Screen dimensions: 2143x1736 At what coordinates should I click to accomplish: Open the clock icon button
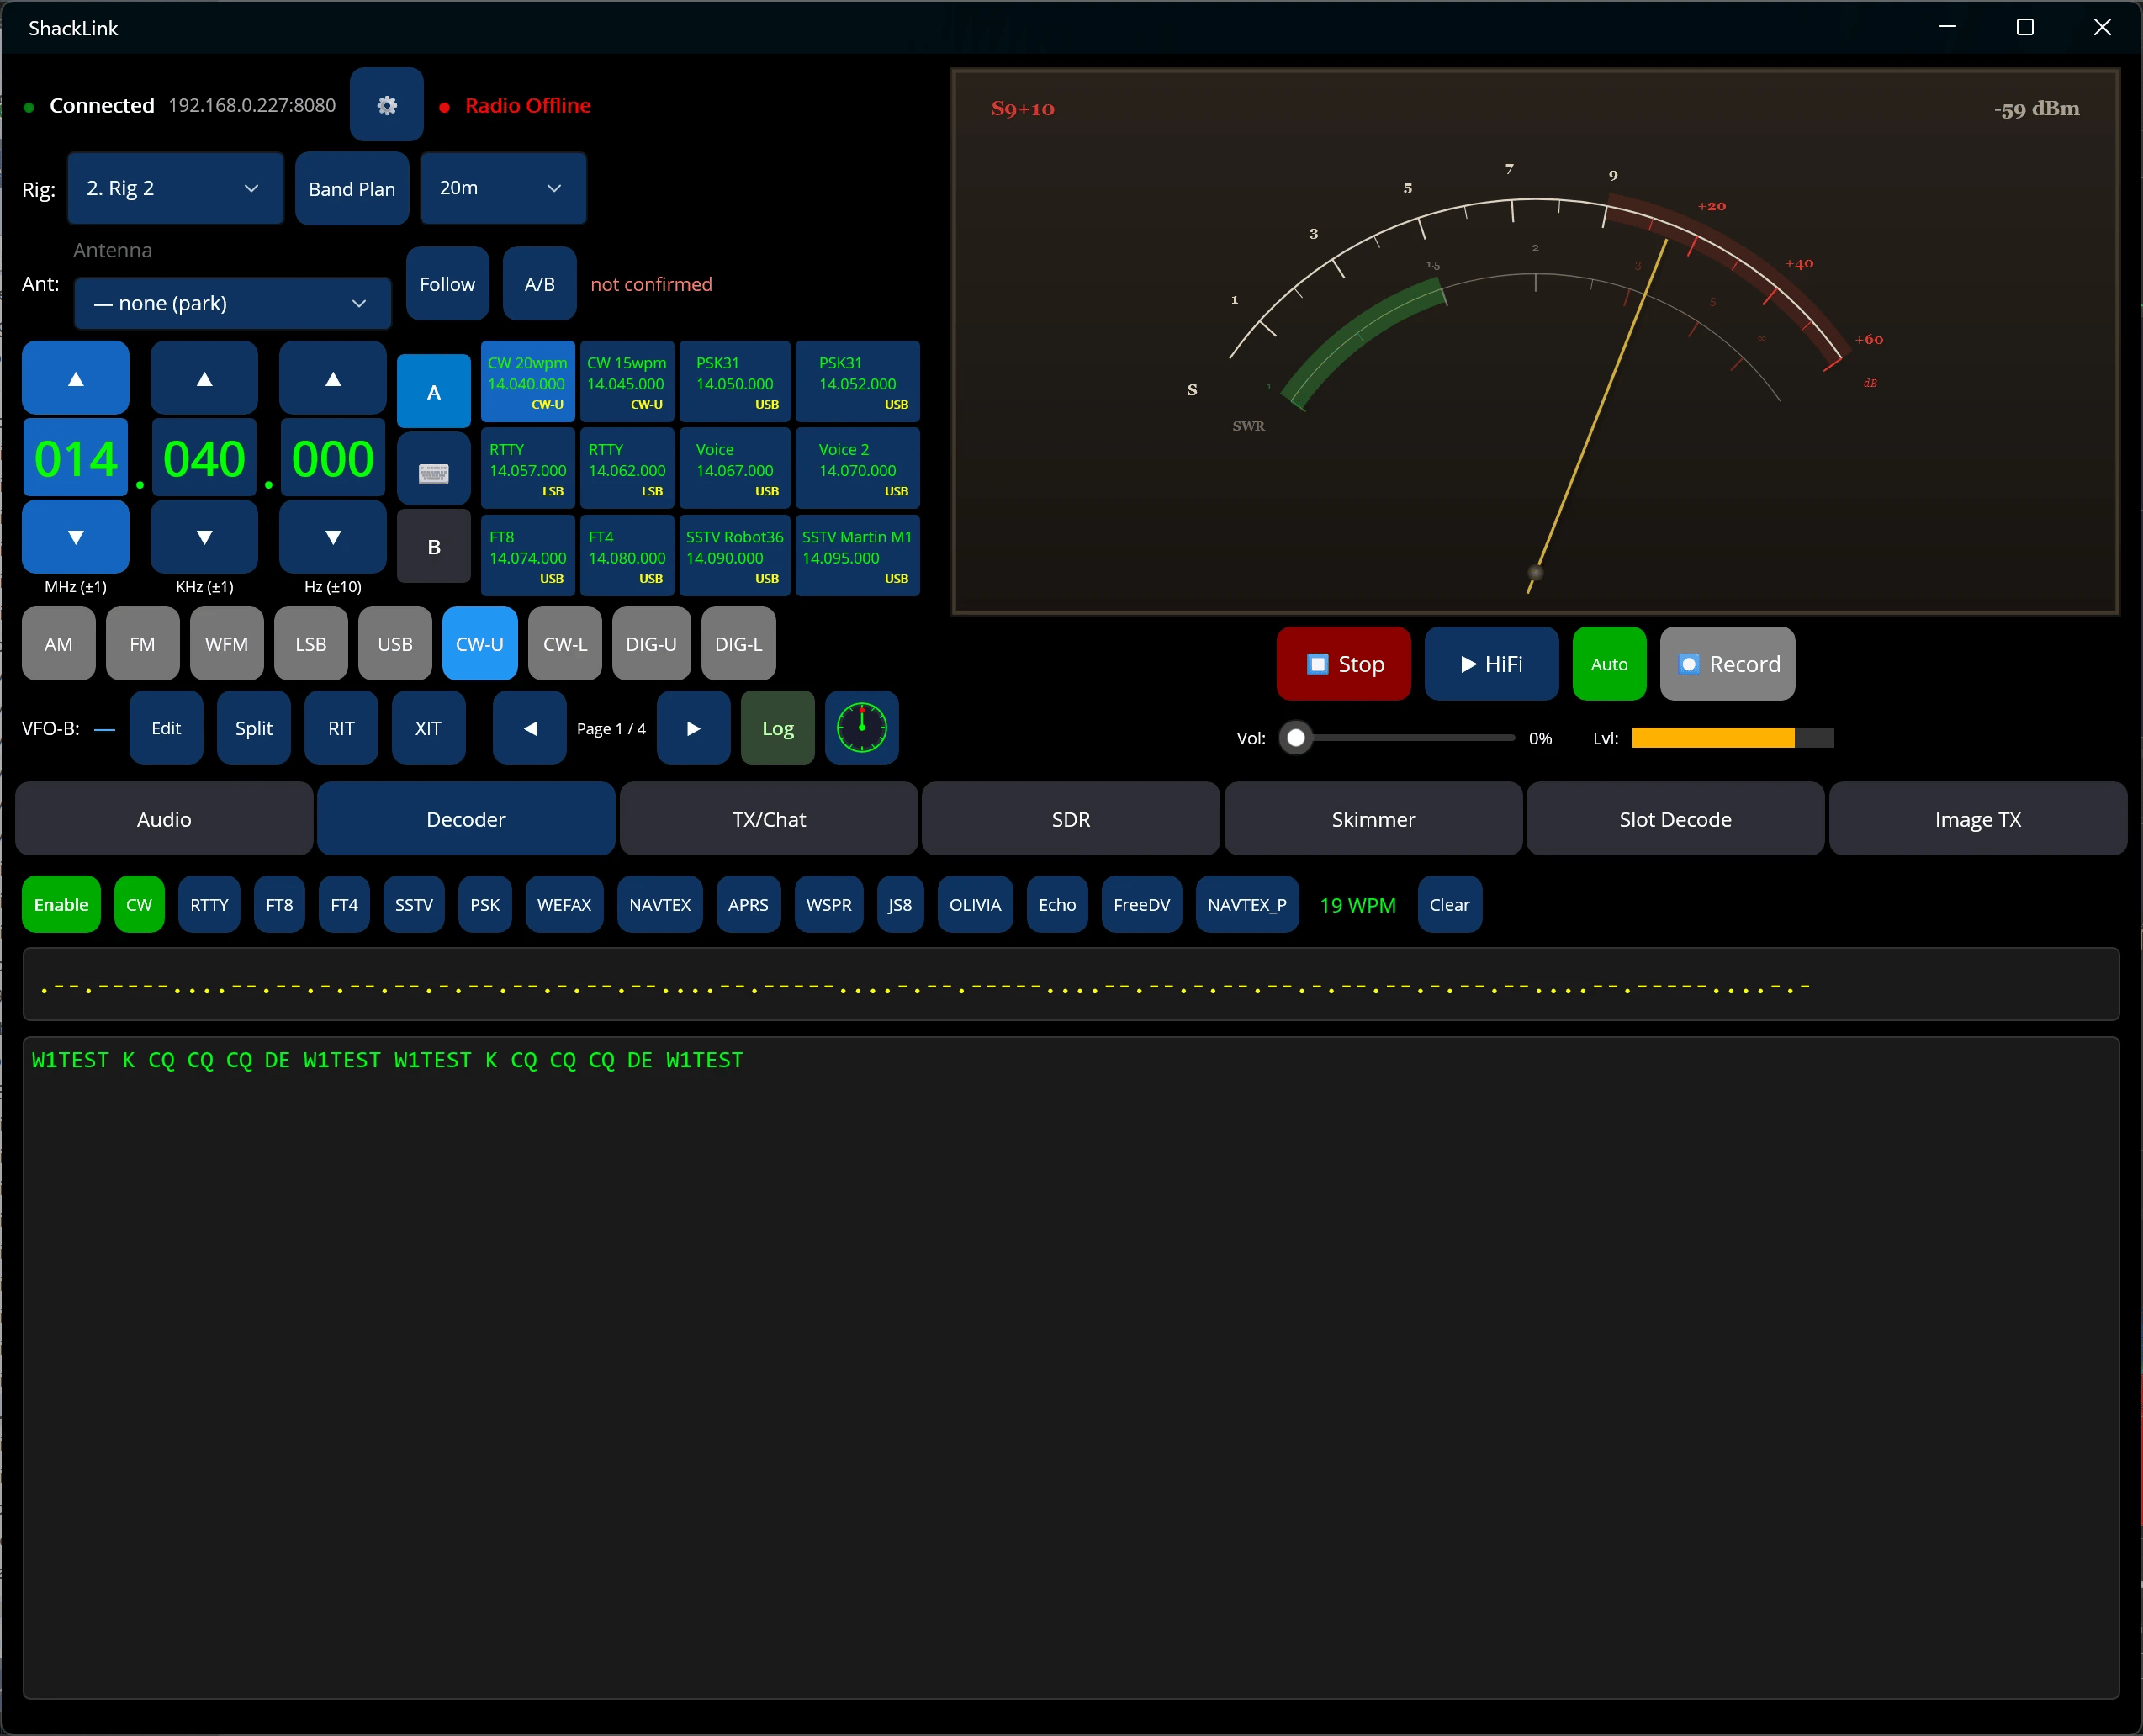point(862,728)
